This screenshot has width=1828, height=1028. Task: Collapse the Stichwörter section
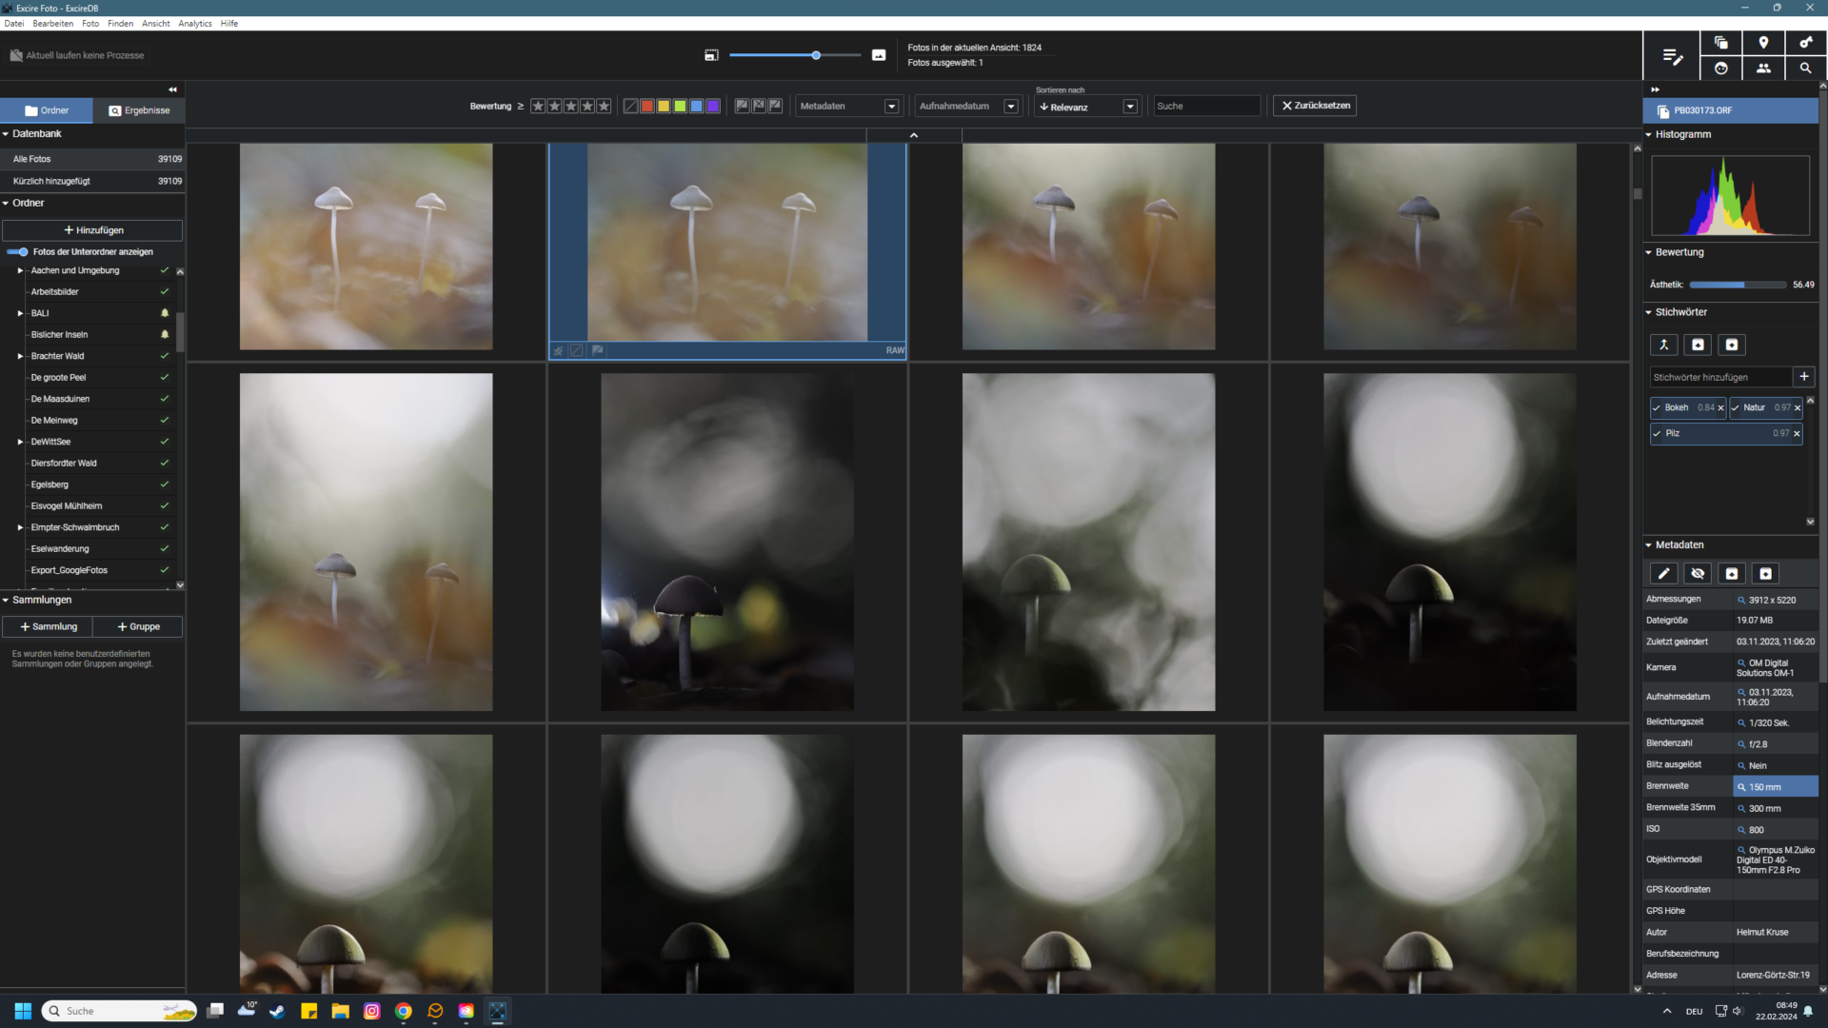click(x=1649, y=312)
